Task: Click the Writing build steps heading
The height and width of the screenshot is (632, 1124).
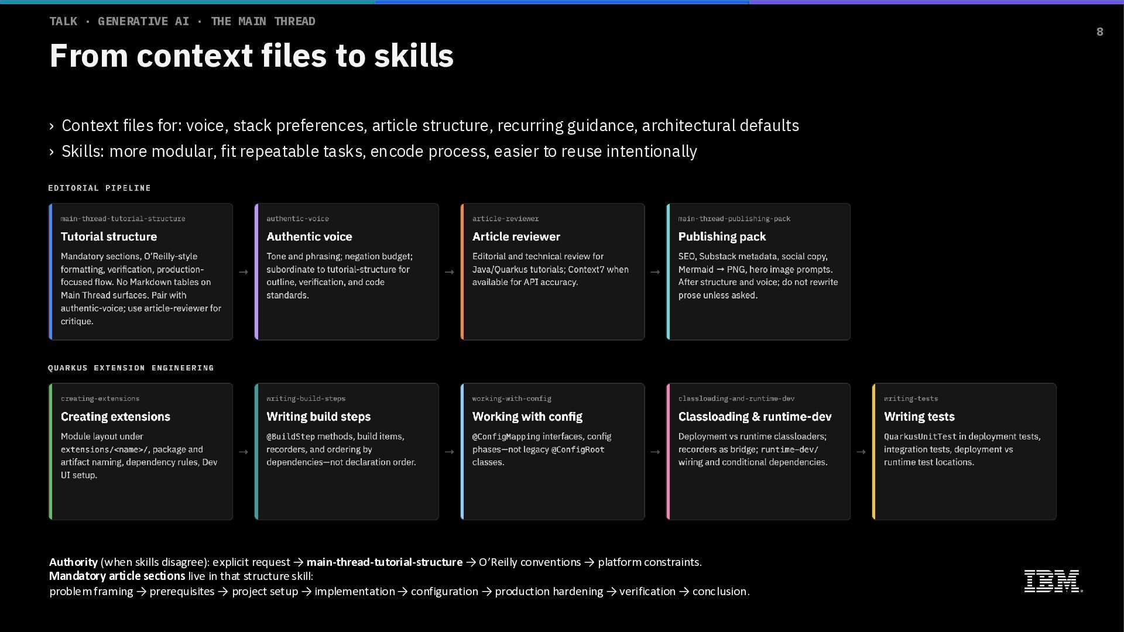Action: [x=318, y=417]
